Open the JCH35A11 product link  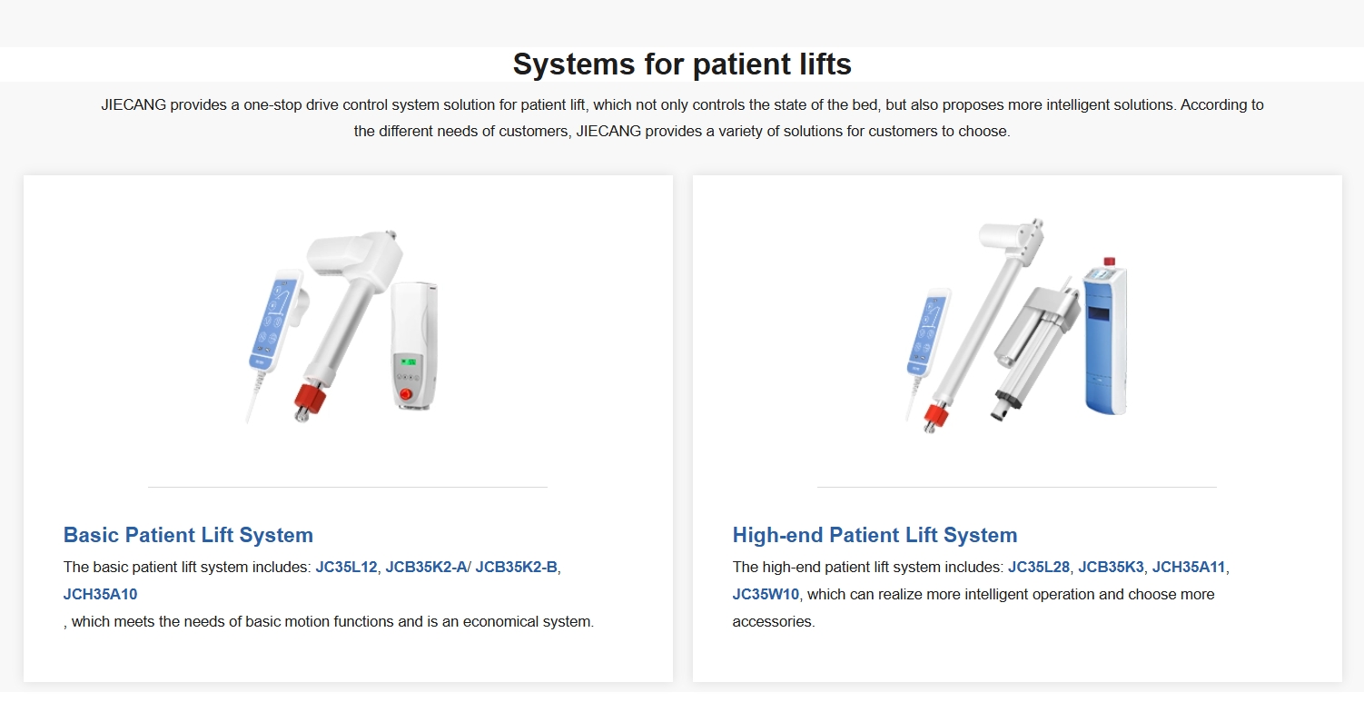(x=1189, y=567)
